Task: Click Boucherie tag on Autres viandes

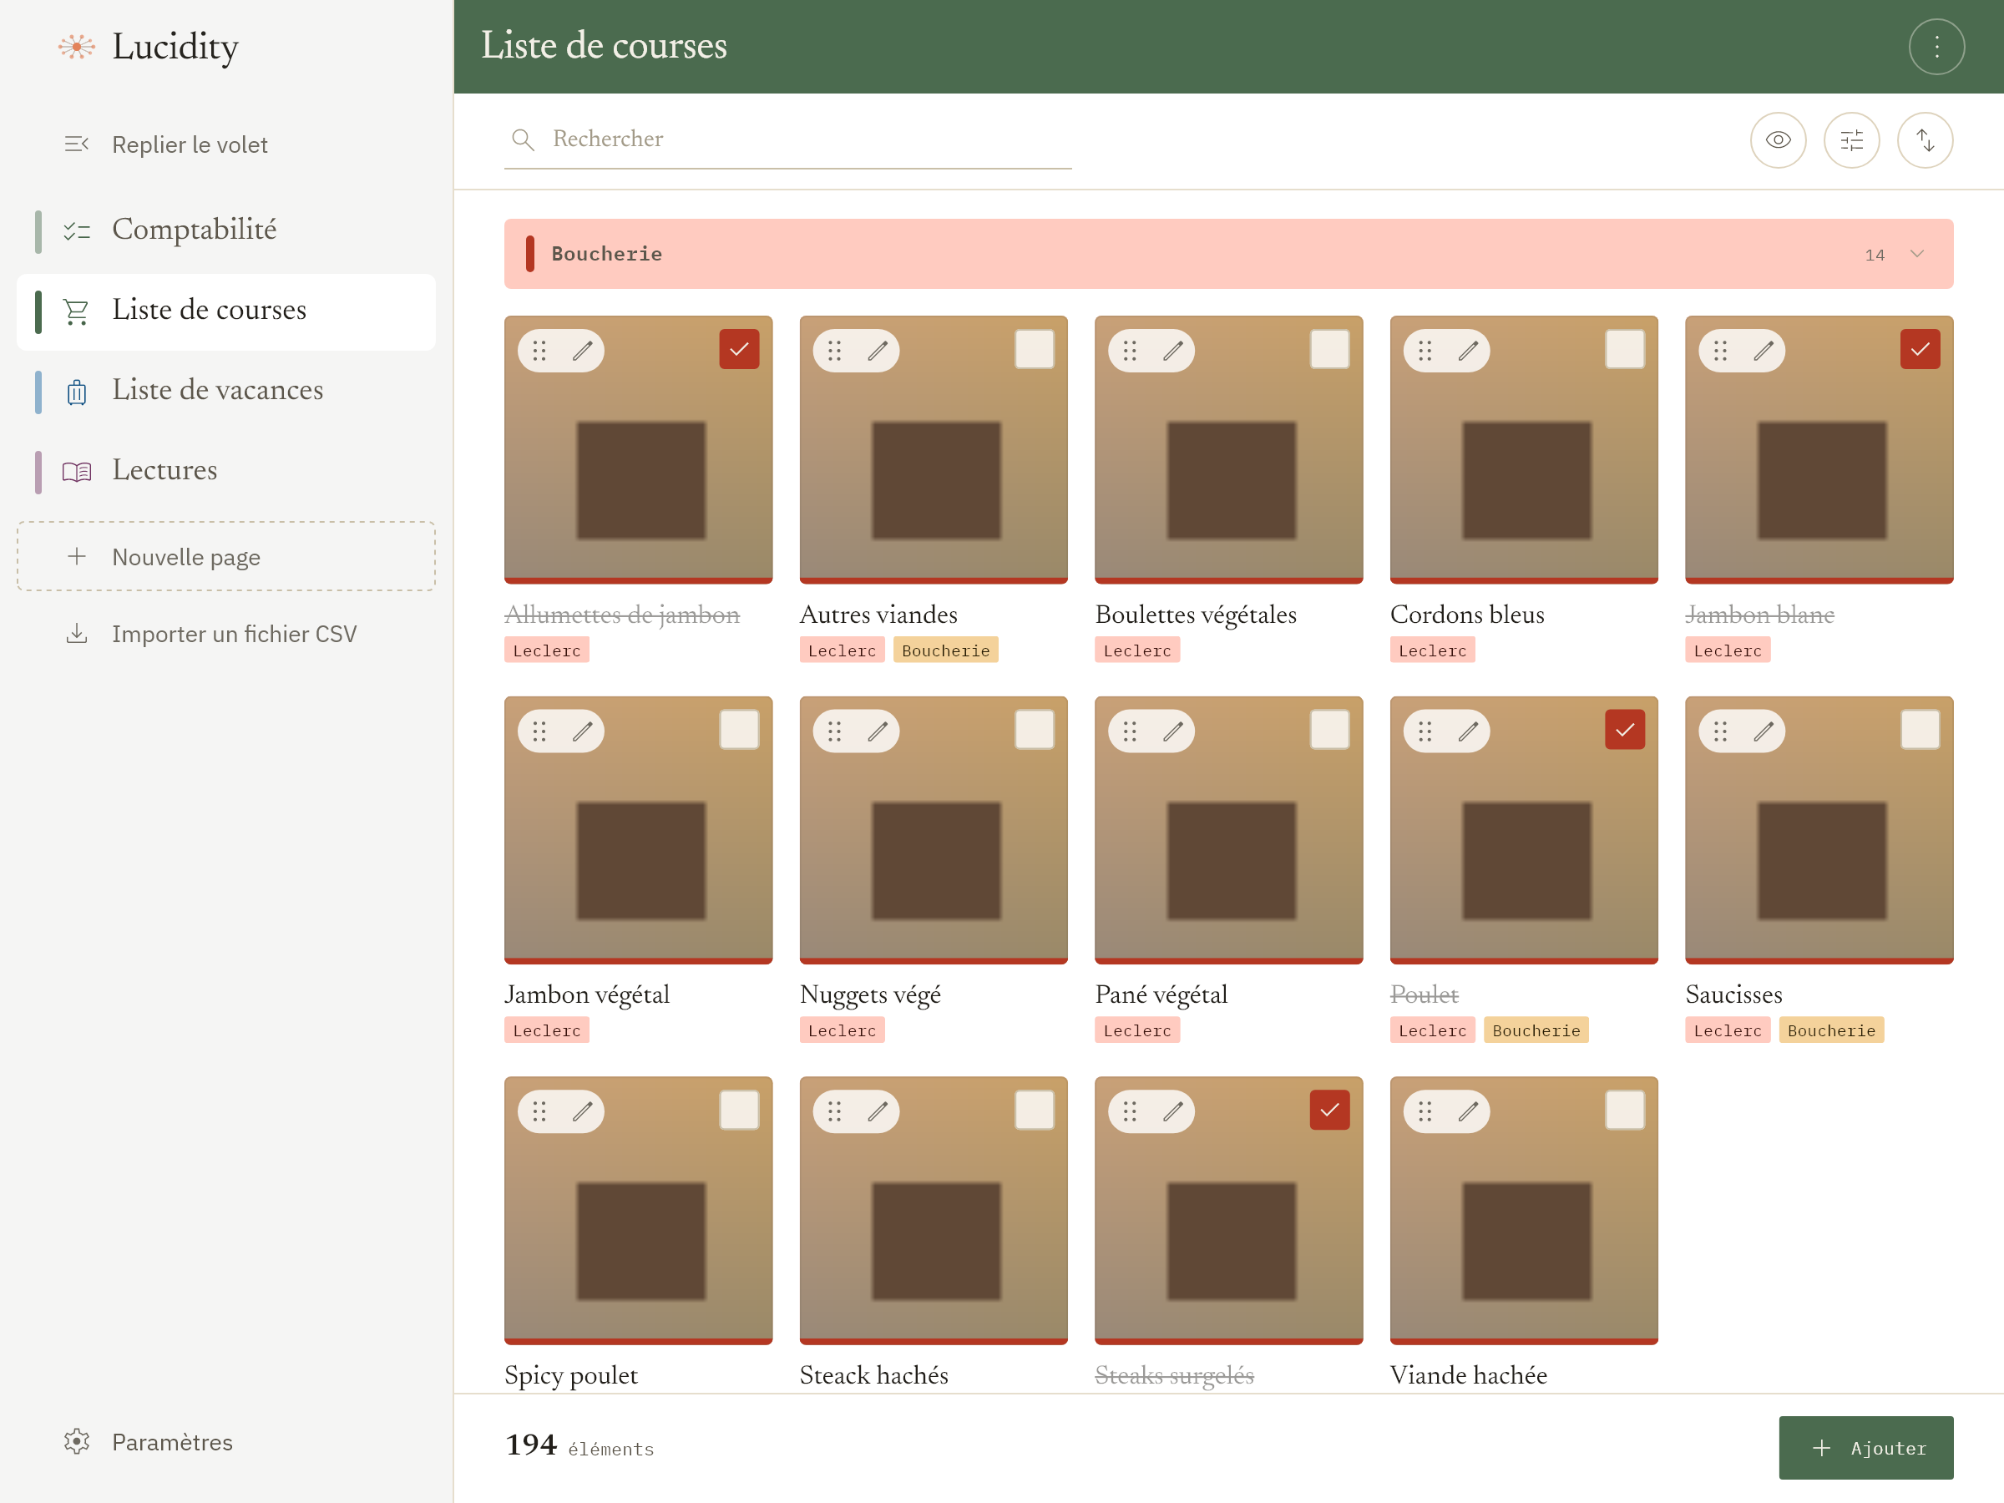Action: tap(945, 650)
